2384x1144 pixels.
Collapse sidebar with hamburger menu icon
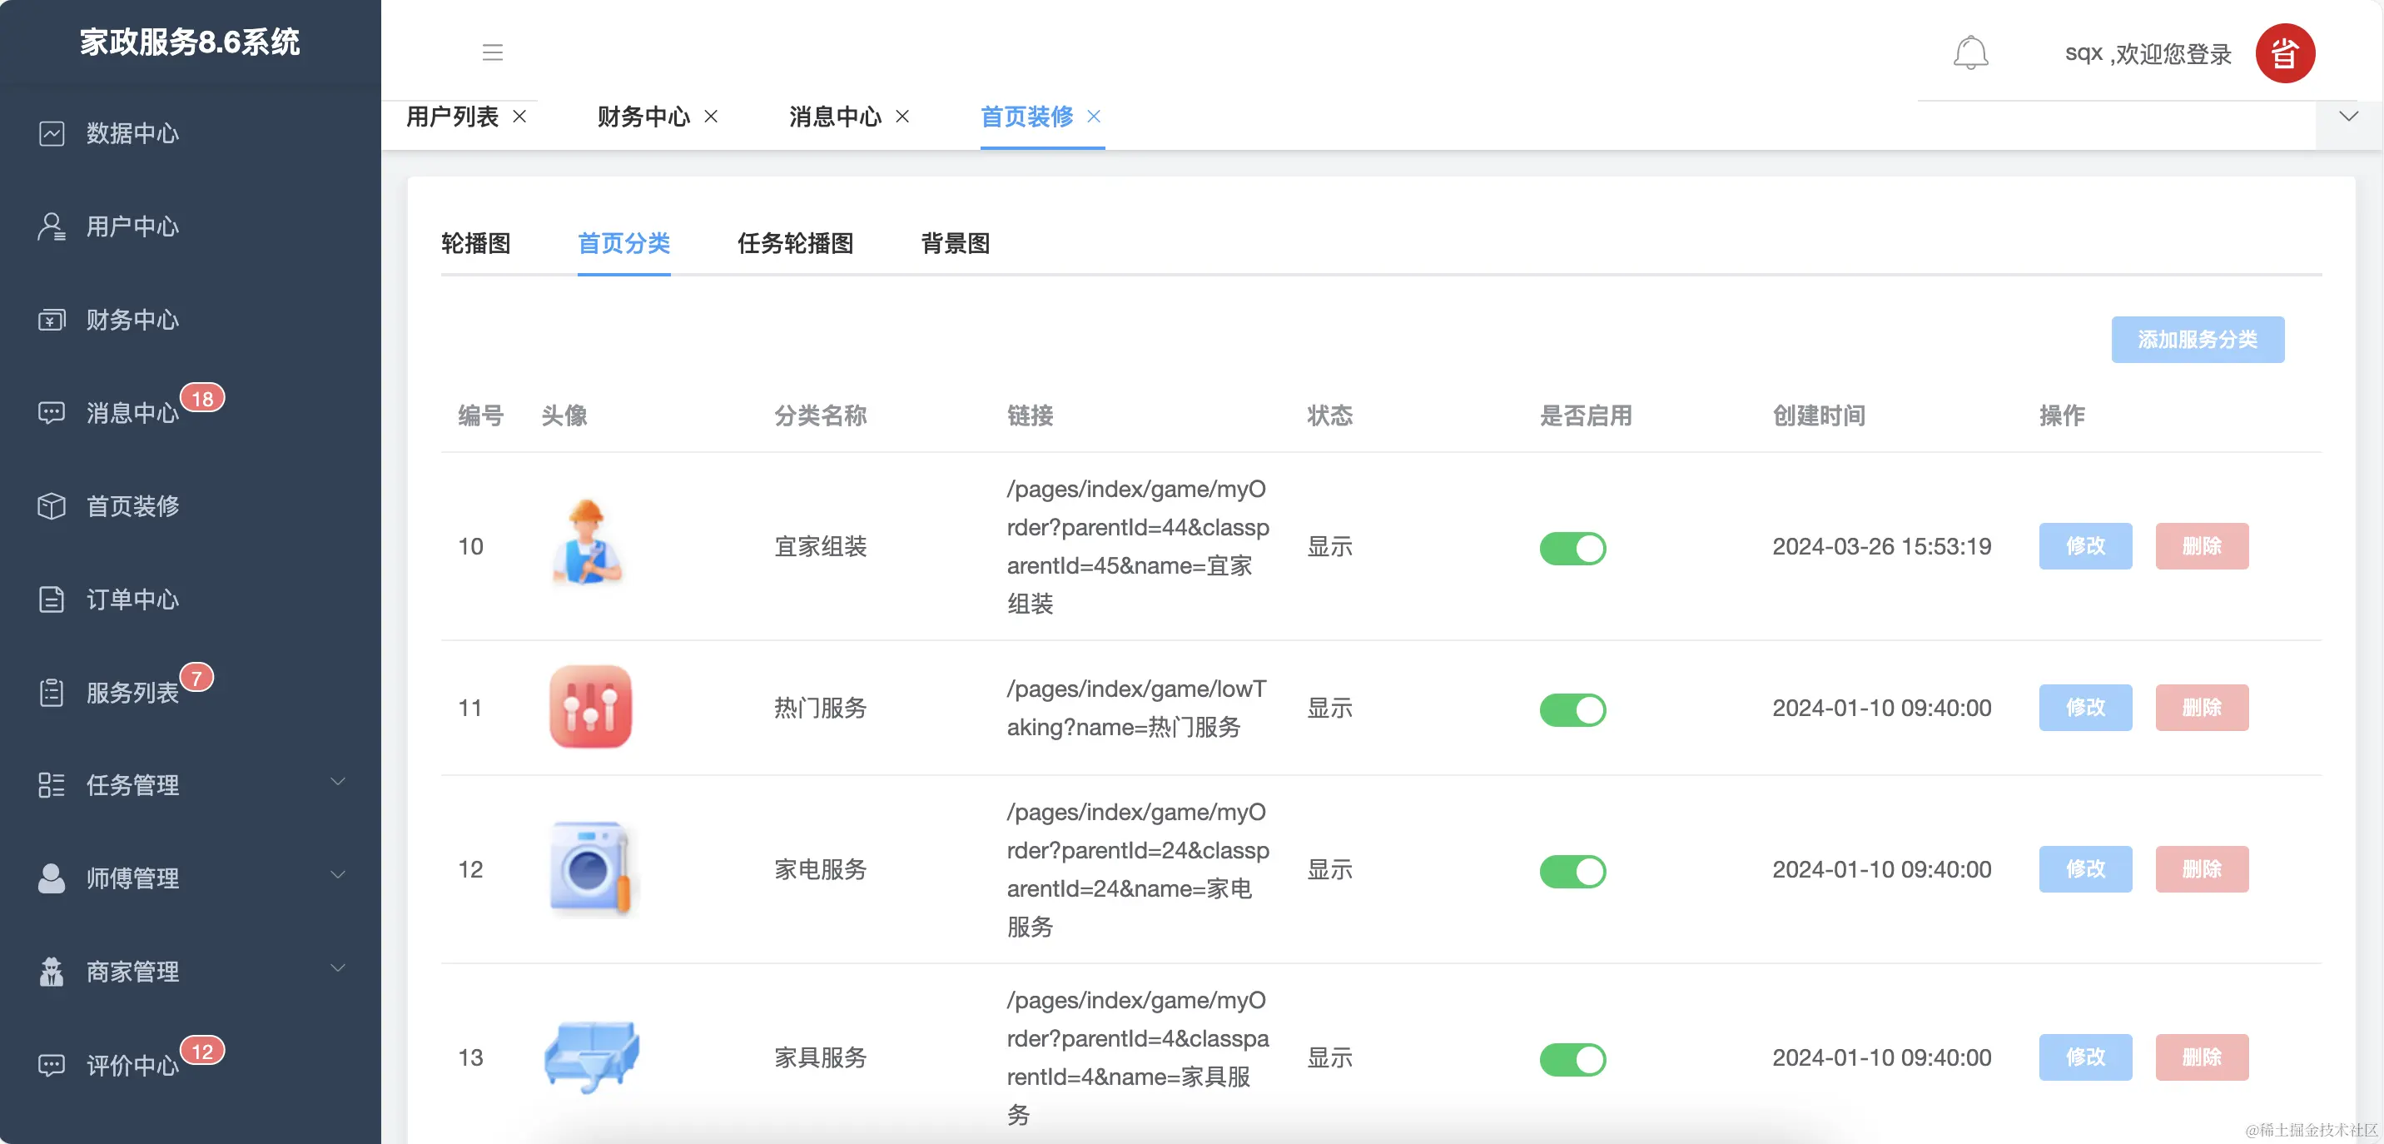point(492,52)
